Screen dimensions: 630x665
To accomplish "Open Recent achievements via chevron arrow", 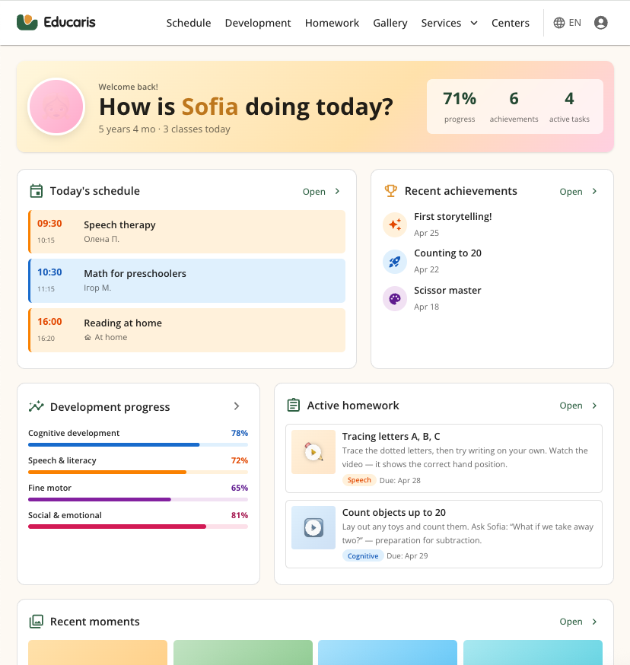I will (x=594, y=192).
